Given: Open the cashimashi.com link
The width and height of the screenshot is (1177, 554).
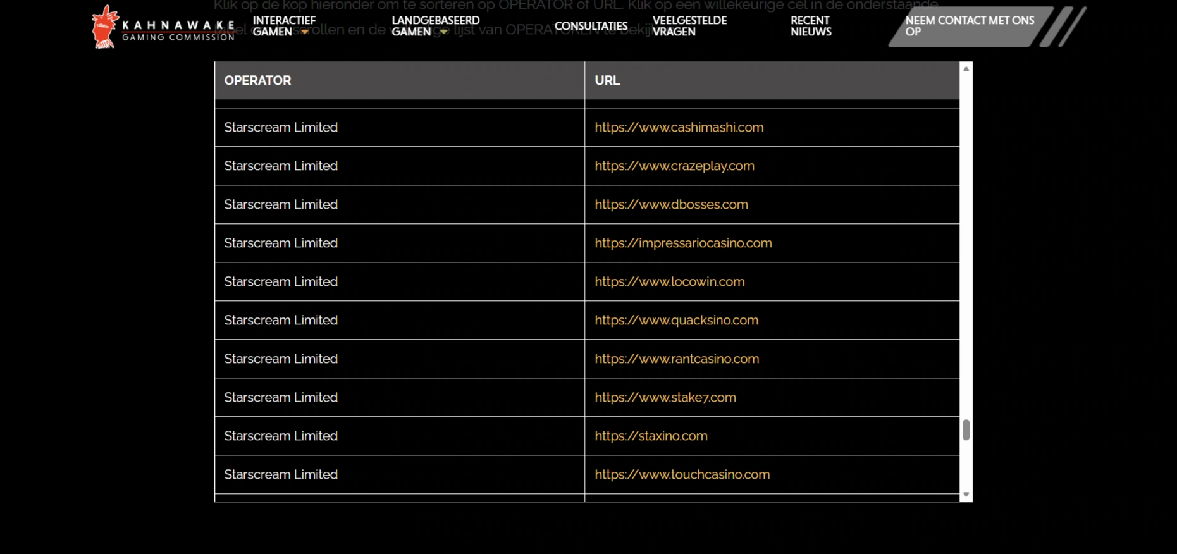Looking at the screenshot, I should click(679, 127).
